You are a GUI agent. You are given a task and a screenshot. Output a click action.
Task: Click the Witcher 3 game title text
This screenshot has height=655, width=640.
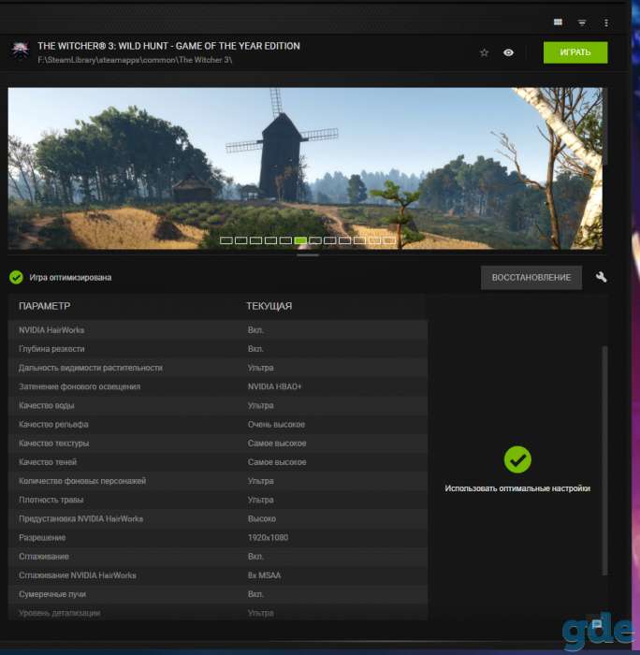click(x=168, y=46)
